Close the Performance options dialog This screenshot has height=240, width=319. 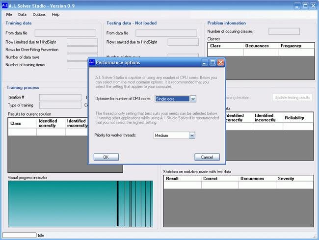pyautogui.click(x=220, y=62)
